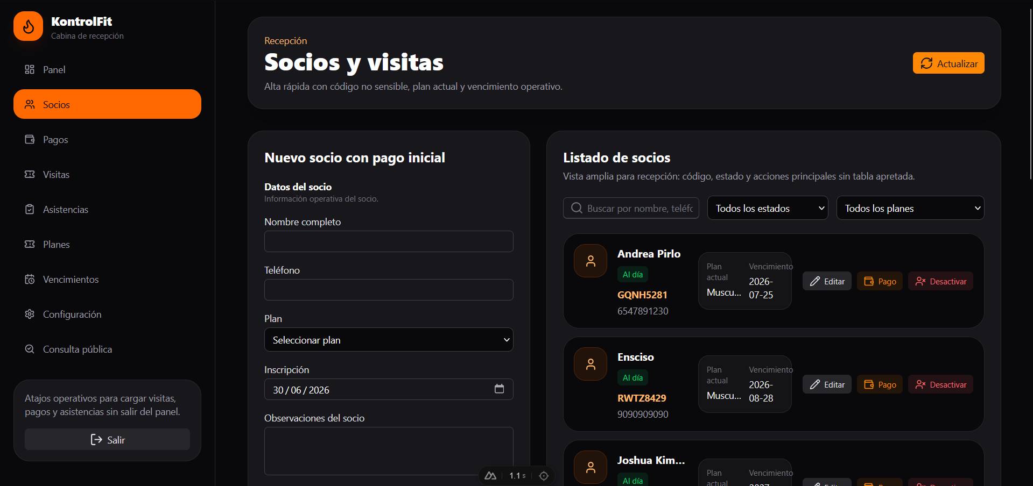Click Desactivar for Andrea Pirlo

(x=940, y=281)
